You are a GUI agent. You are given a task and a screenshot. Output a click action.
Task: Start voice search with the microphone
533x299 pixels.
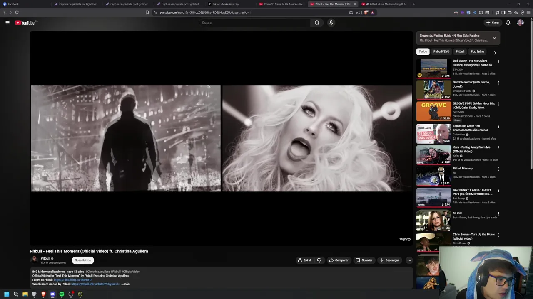[331, 22]
